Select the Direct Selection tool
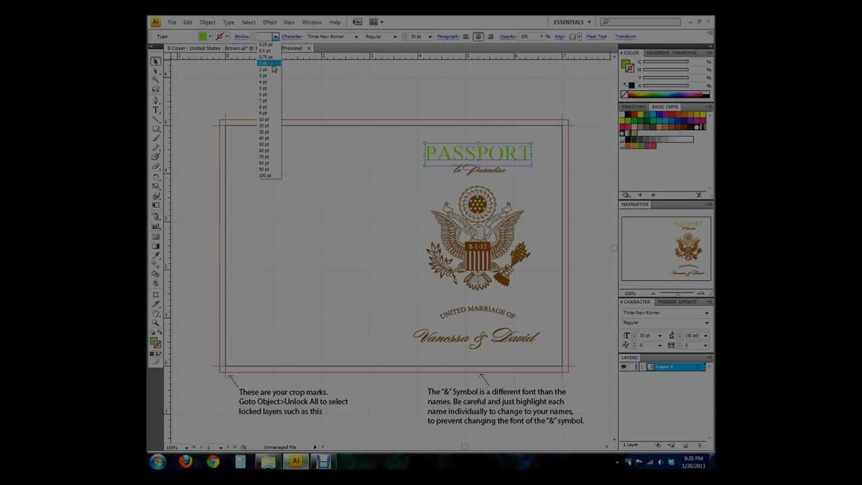Image resolution: width=862 pixels, height=485 pixels. 156,71
